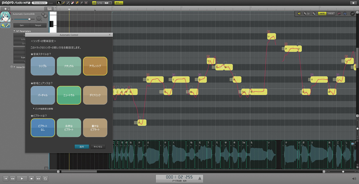The image size is (359, 184).
Task: Toggle the metronome icon beside timecode
Action: tap(200, 178)
